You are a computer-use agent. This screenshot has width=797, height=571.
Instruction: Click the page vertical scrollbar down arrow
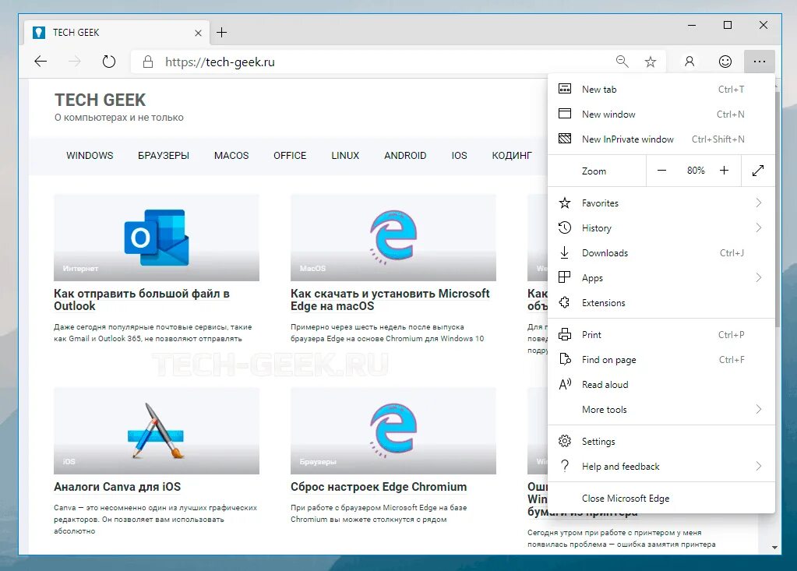(774, 548)
